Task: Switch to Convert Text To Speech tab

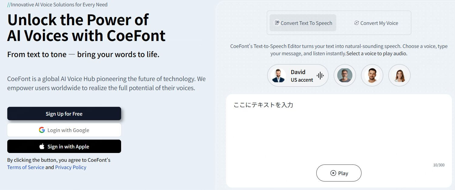Action: tap(303, 23)
